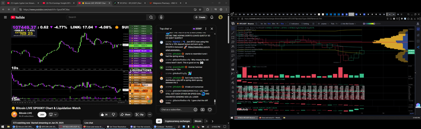Viewport: 421px width, 129px height.
Task: Switch to TSLA Earnings Tonight tab
Action: (x=58, y=3)
